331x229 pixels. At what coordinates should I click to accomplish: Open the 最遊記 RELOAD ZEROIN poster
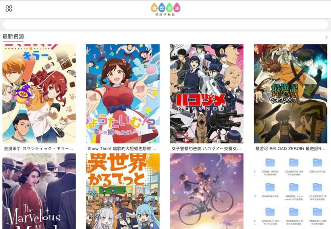(291, 93)
